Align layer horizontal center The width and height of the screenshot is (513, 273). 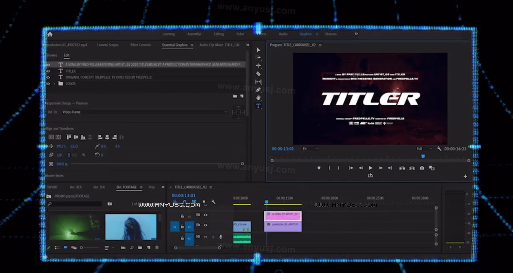(107, 137)
